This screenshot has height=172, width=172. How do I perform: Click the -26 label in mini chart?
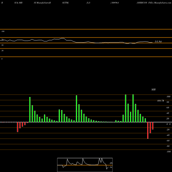[111, 163]
